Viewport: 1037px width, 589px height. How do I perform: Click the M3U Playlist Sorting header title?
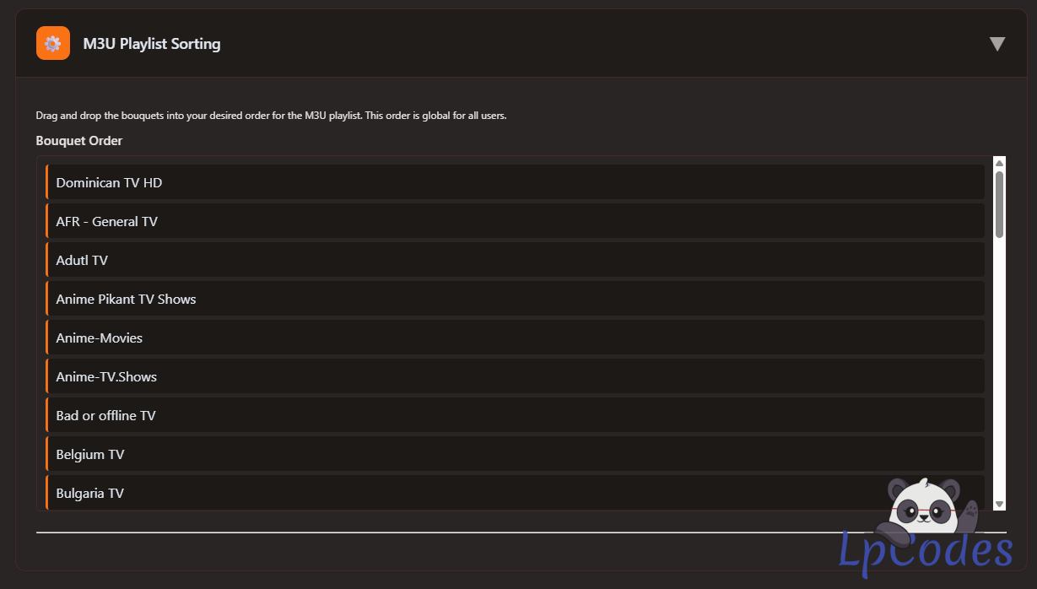[152, 44]
